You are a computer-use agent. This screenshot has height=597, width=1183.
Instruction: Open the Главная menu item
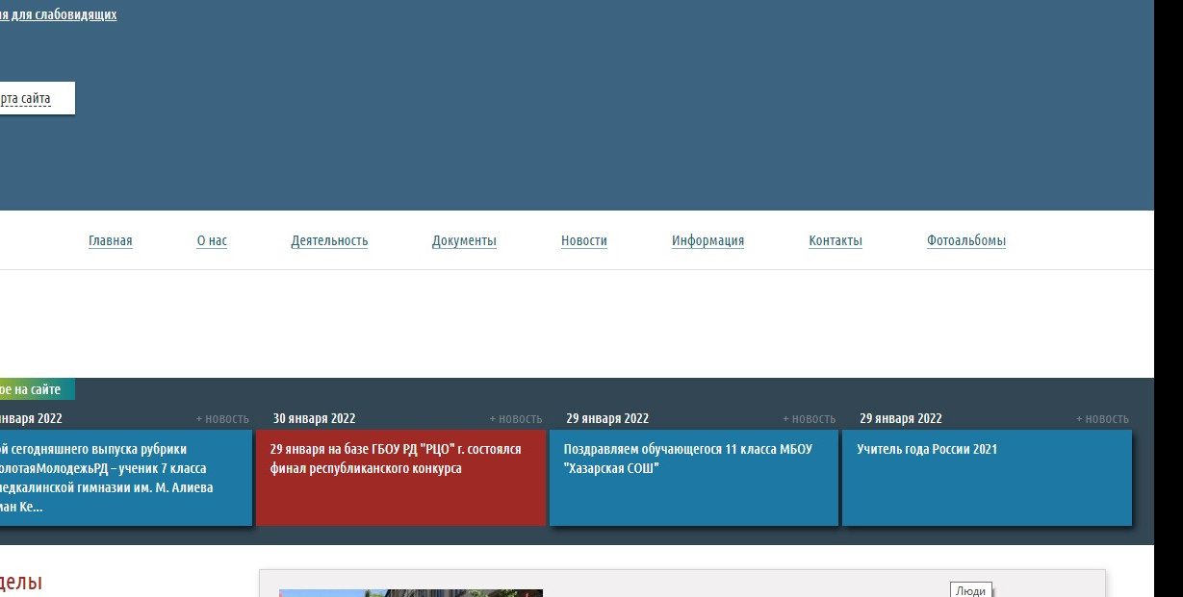tap(110, 240)
